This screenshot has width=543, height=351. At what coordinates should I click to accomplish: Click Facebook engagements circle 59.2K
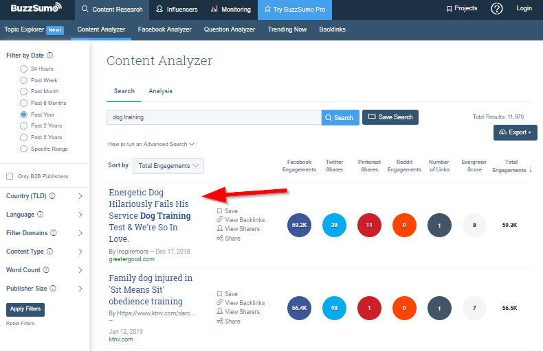pyautogui.click(x=299, y=226)
